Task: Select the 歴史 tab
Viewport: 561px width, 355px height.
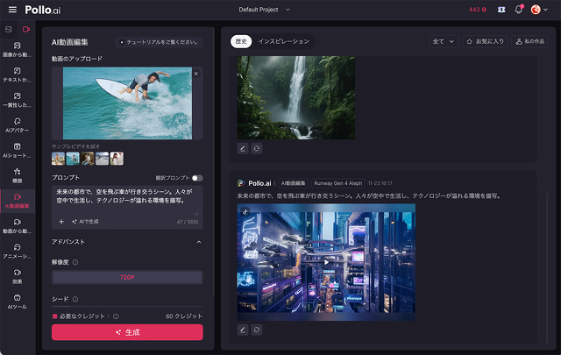Action: (241, 41)
